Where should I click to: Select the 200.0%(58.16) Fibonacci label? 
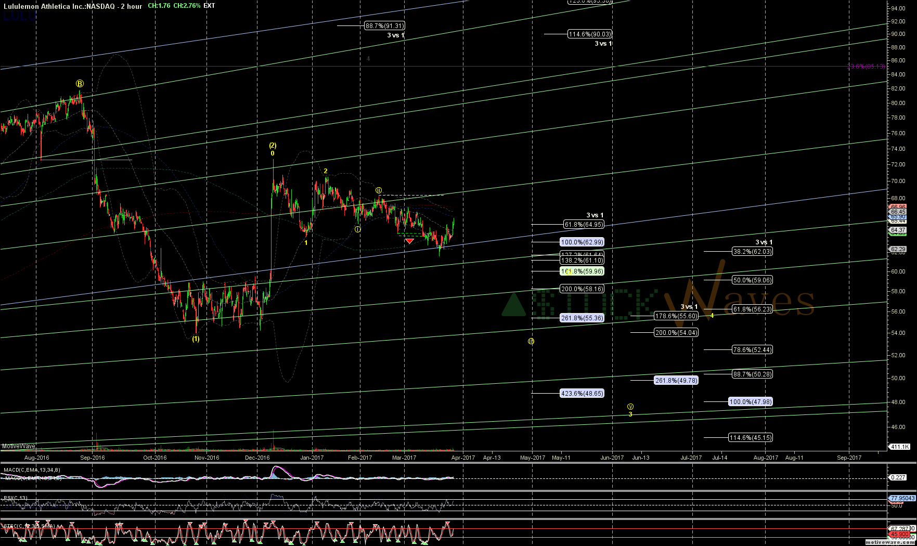[582, 289]
